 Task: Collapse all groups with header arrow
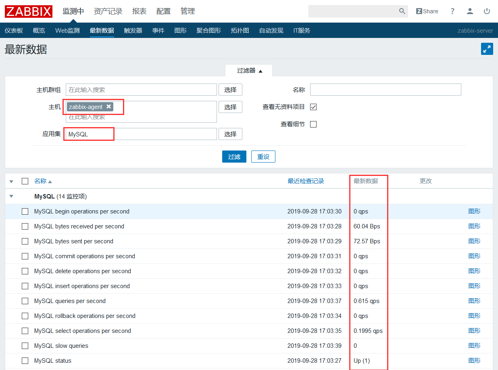coord(11,182)
